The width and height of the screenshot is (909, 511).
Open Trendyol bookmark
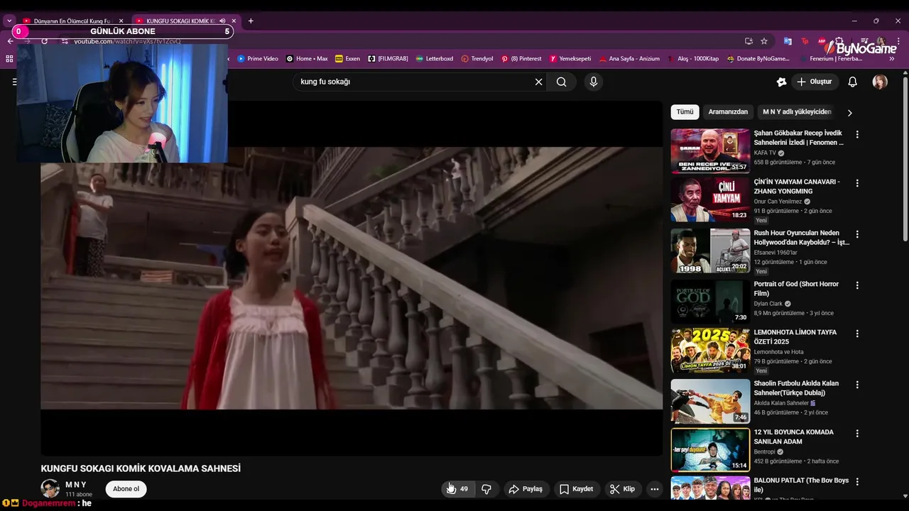pyautogui.click(x=477, y=59)
